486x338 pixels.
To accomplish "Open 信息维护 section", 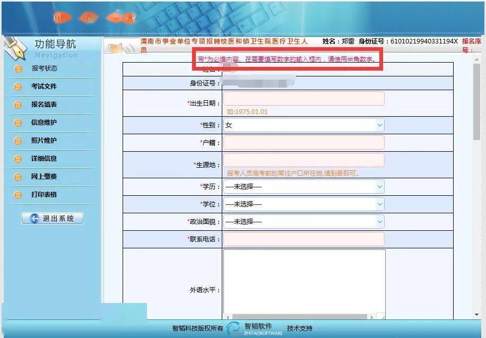I will coord(44,122).
